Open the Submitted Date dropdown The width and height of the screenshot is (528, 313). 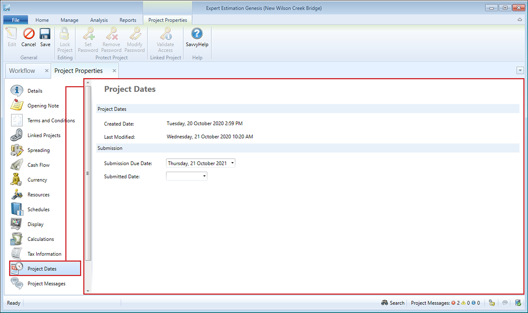(x=204, y=176)
